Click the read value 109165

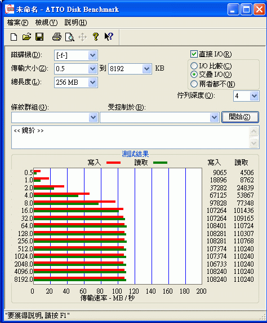pyautogui.click(x=243, y=218)
